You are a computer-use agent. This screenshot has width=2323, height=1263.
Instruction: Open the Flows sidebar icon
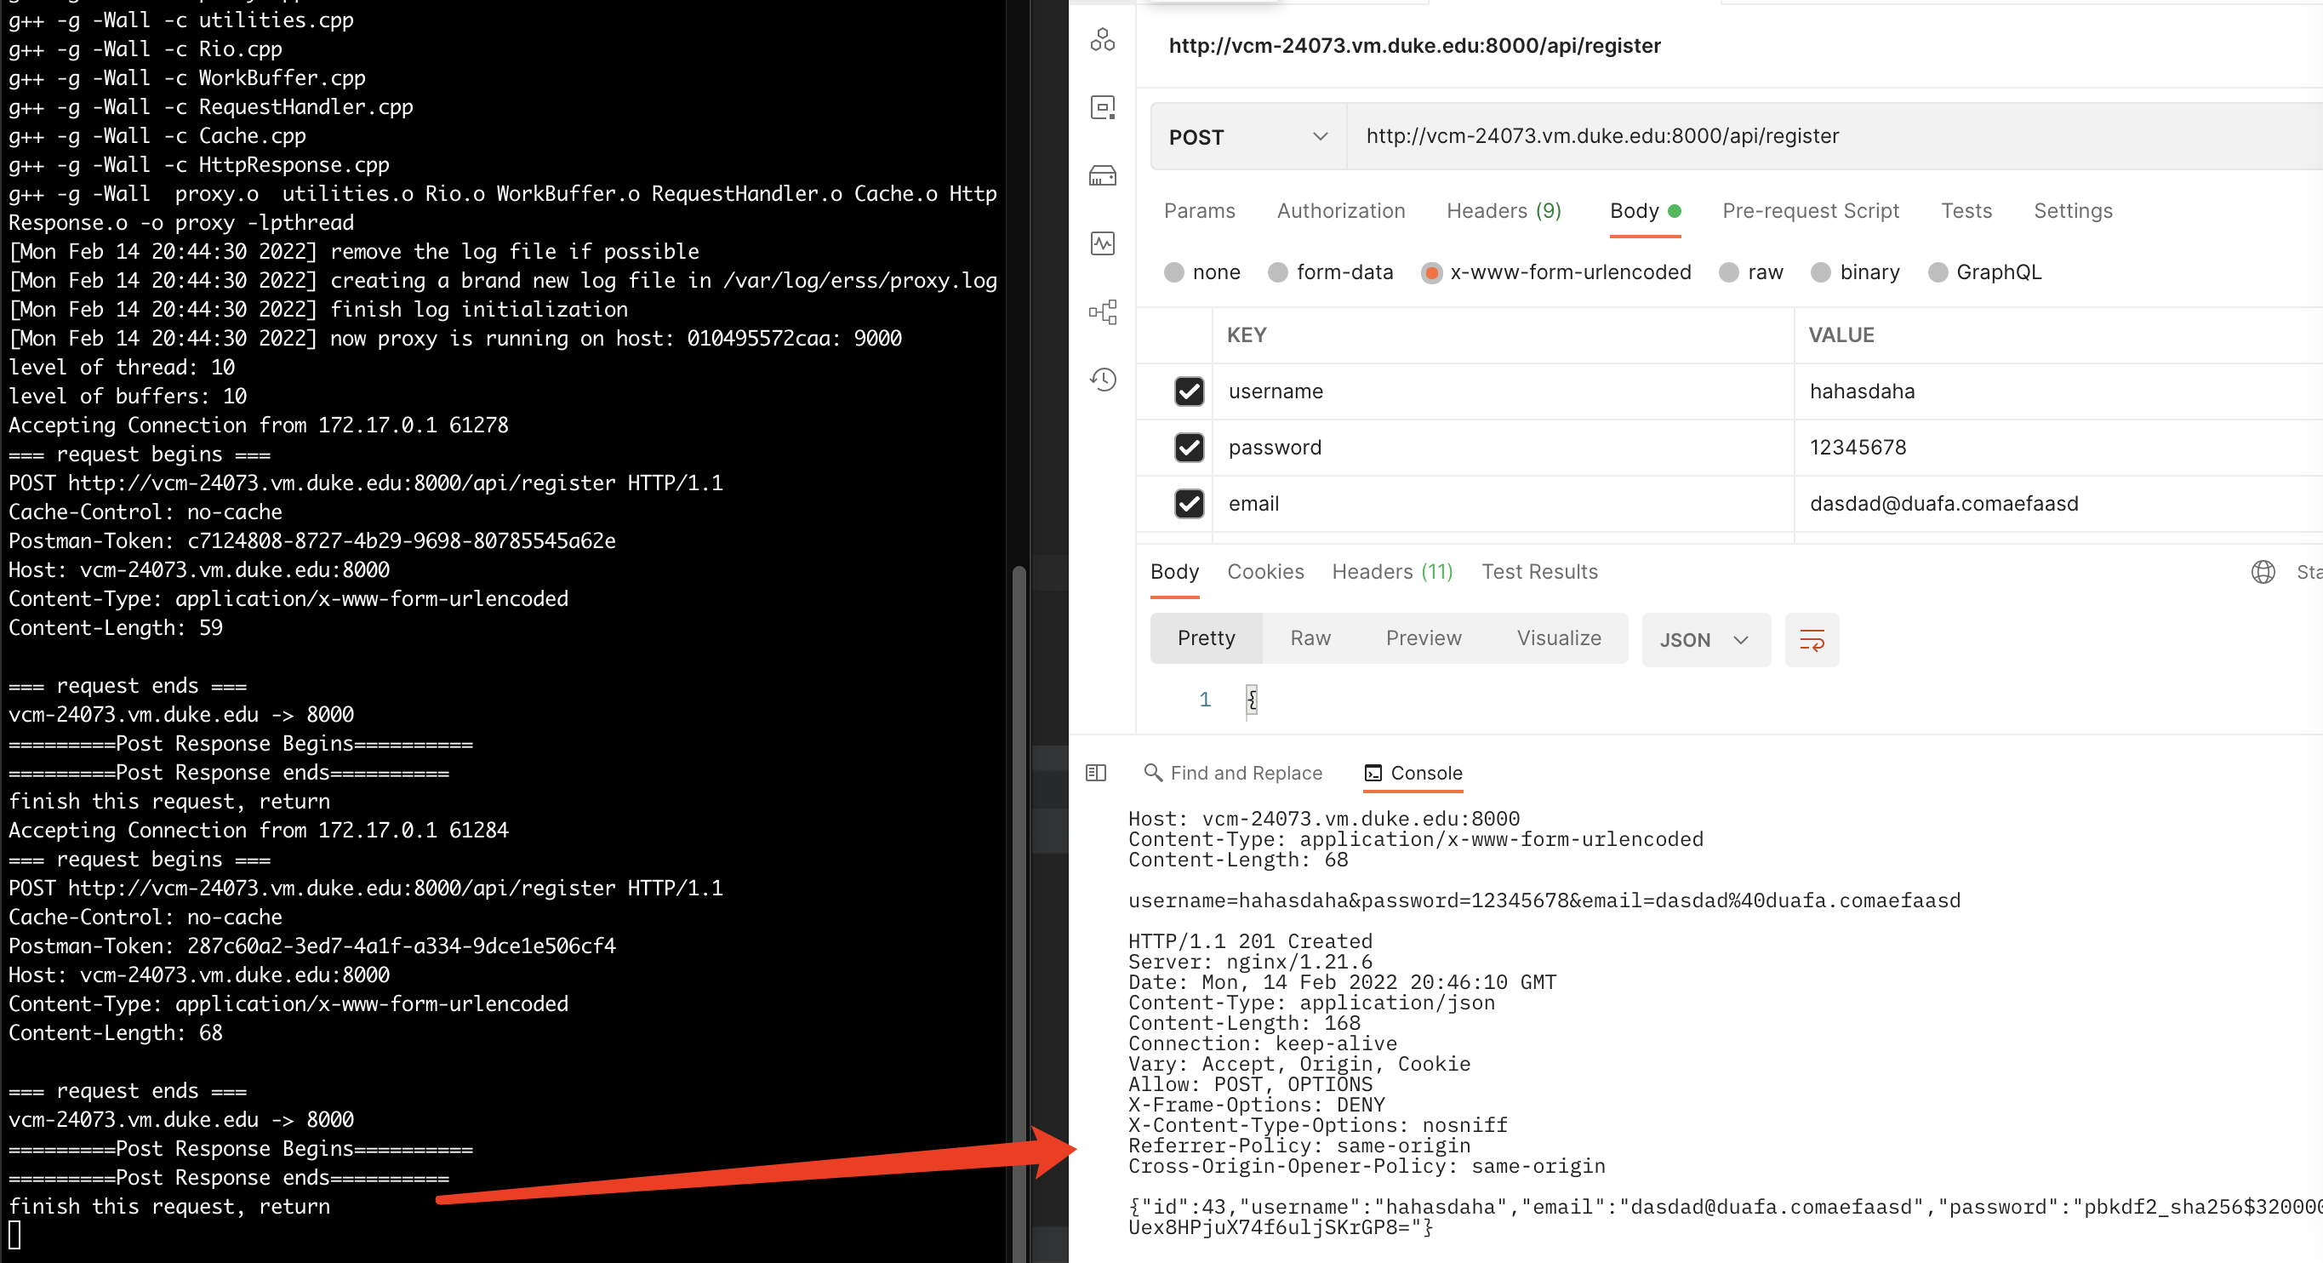click(1102, 312)
